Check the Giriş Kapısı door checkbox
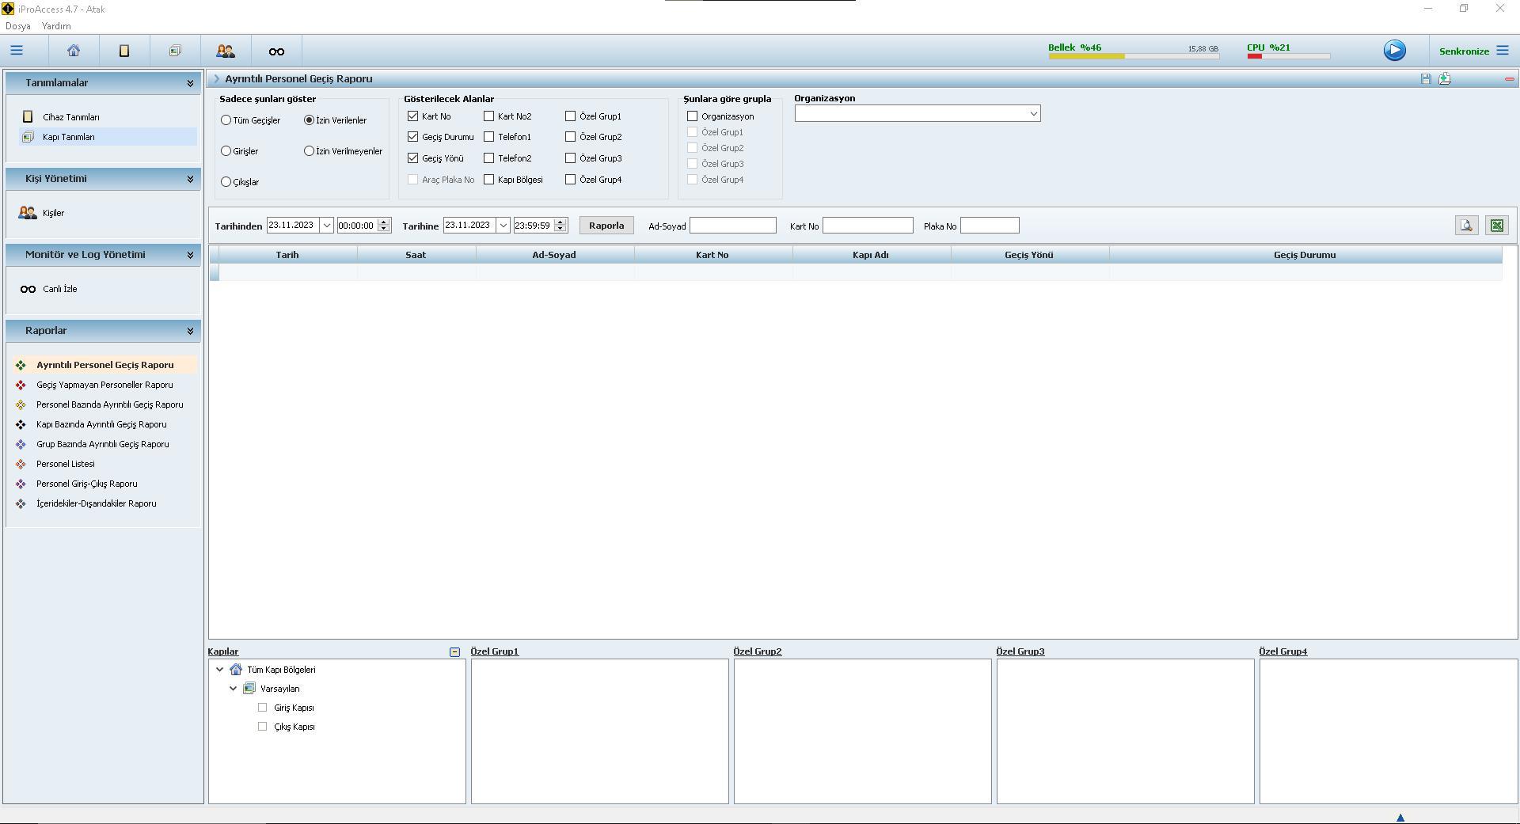The height and width of the screenshot is (824, 1520). tap(263, 708)
